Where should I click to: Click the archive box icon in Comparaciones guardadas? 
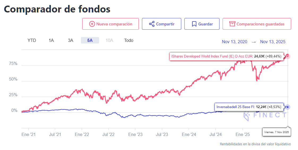point(232,24)
